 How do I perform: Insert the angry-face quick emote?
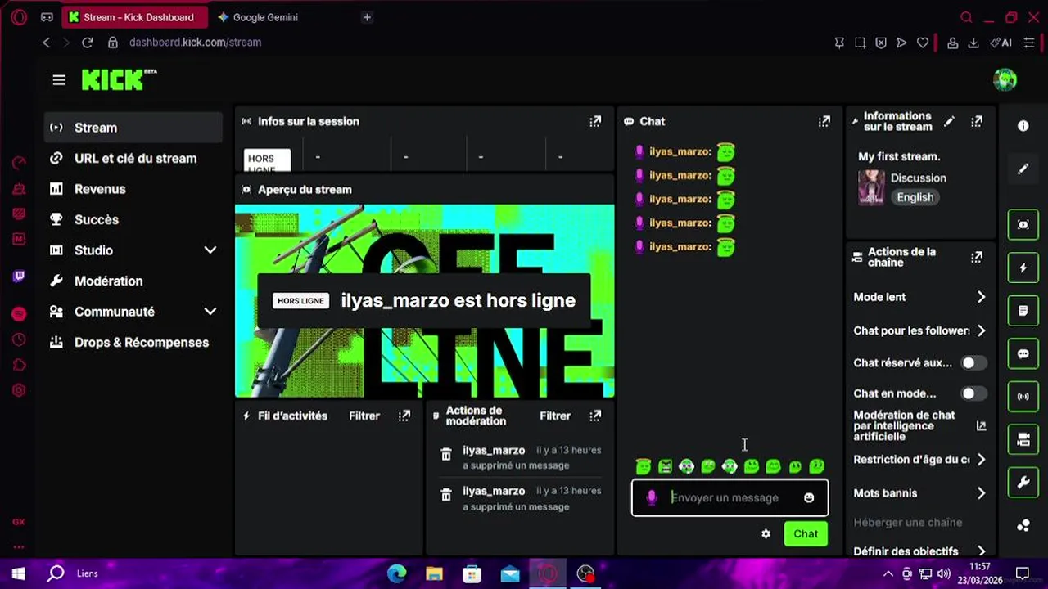pos(665,466)
